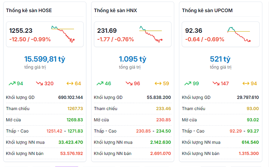This screenshot has width=269, height=167.
Task: Click the UPCOM red down-arrow decliners icon
Action: [x=216, y=83]
